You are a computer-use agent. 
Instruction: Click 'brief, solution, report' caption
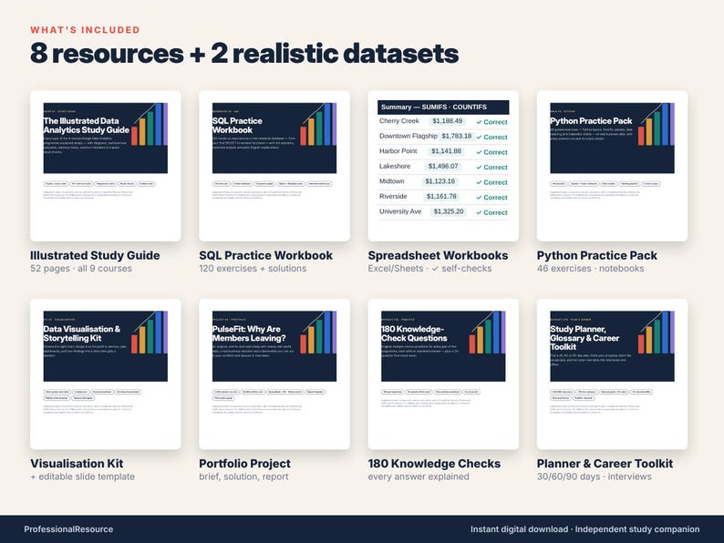pos(243,476)
